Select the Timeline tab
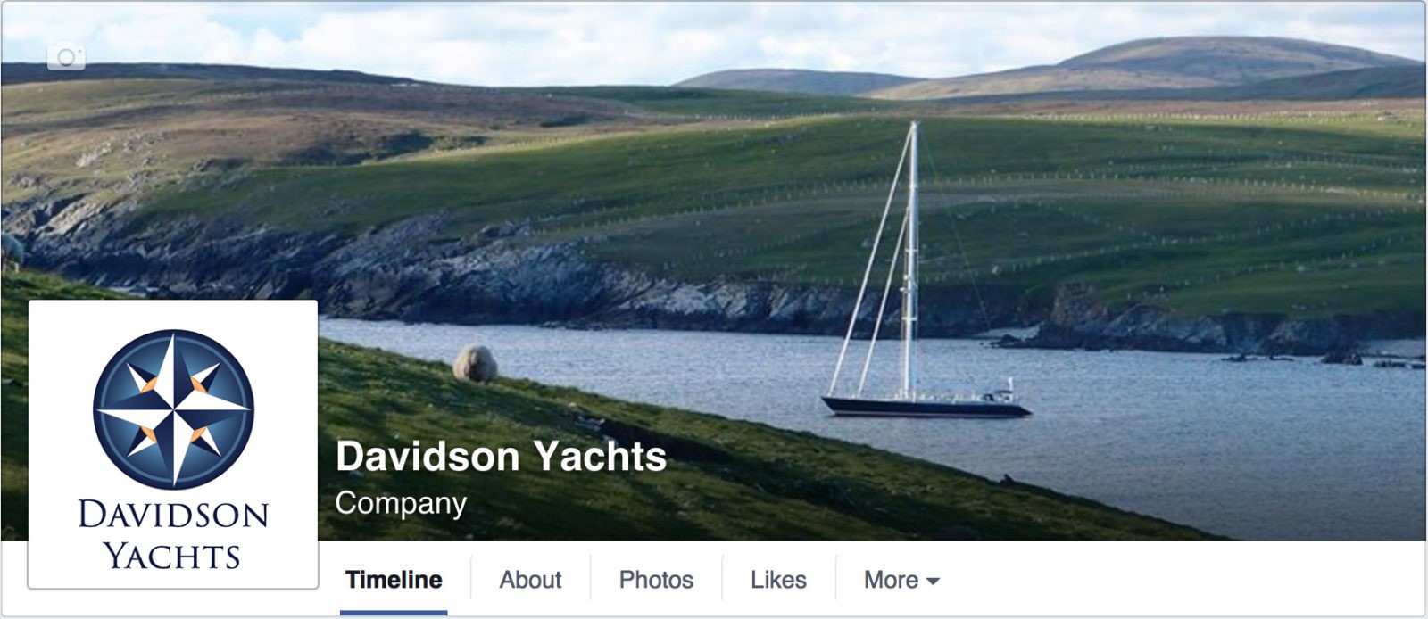The height and width of the screenshot is (619, 1428). (x=394, y=580)
